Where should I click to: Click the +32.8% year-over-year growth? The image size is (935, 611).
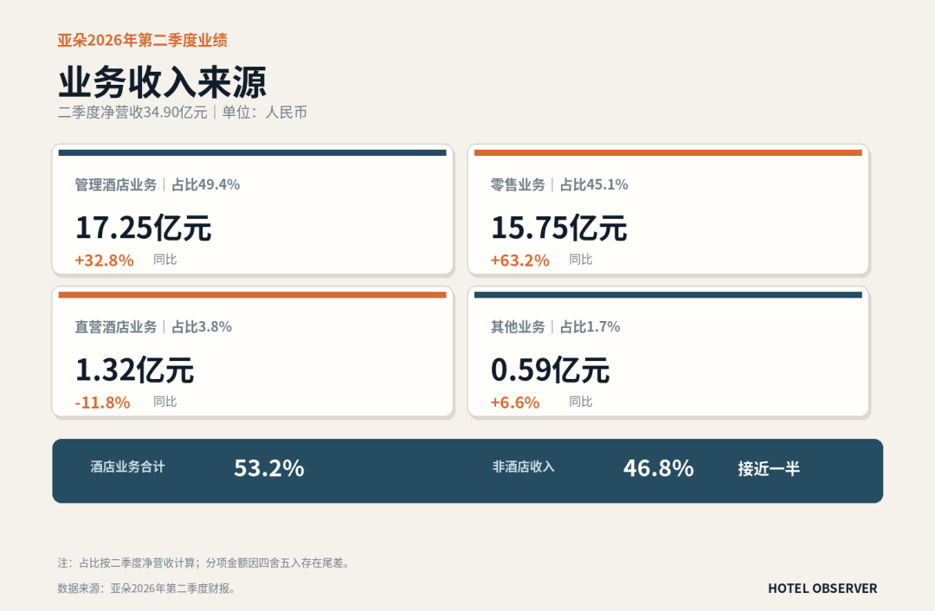105,260
